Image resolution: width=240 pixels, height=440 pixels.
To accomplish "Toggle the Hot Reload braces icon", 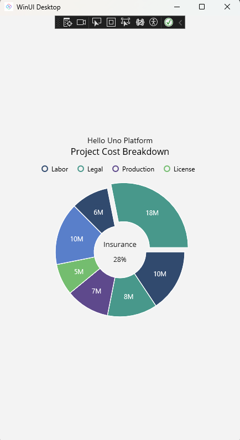I will point(140,22).
